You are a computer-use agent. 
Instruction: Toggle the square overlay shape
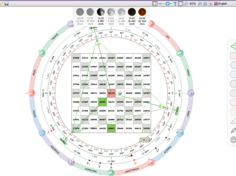tap(233, 55)
